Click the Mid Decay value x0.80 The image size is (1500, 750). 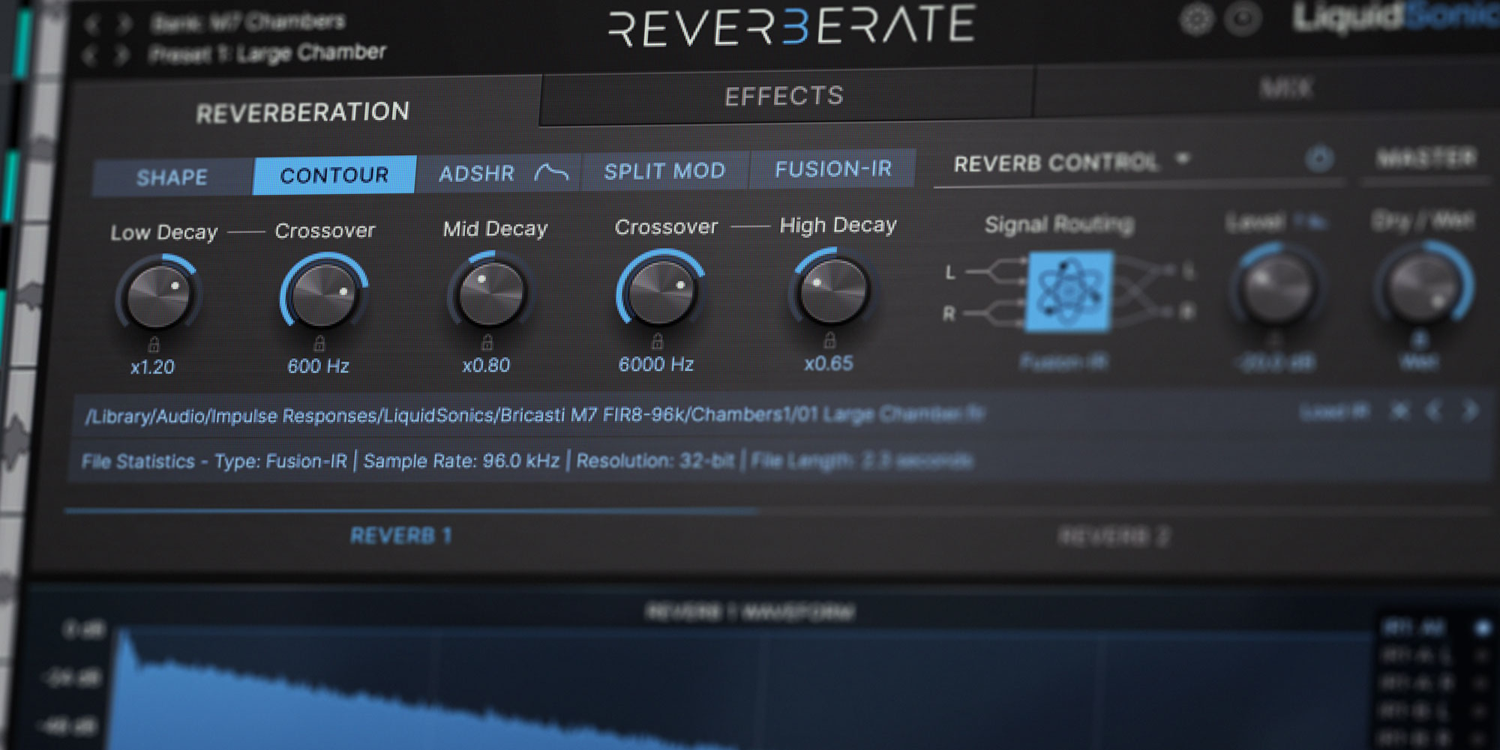486,366
